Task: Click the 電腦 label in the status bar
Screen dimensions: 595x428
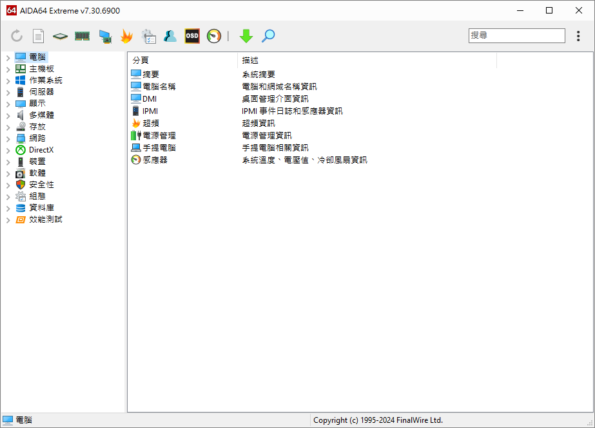Action: (24, 420)
